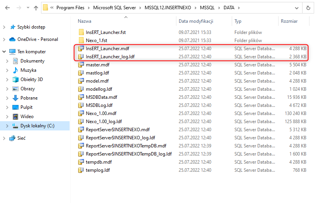Select Nexo_1.00_log.ldf file name
The image size is (318, 203).
pos(104,122)
